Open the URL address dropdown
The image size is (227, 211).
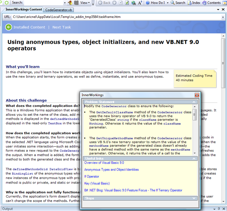pos(223,17)
